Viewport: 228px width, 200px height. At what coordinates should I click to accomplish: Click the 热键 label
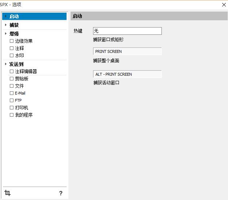(x=78, y=31)
